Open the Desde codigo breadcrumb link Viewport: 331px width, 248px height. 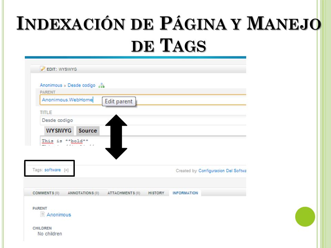pos(81,85)
